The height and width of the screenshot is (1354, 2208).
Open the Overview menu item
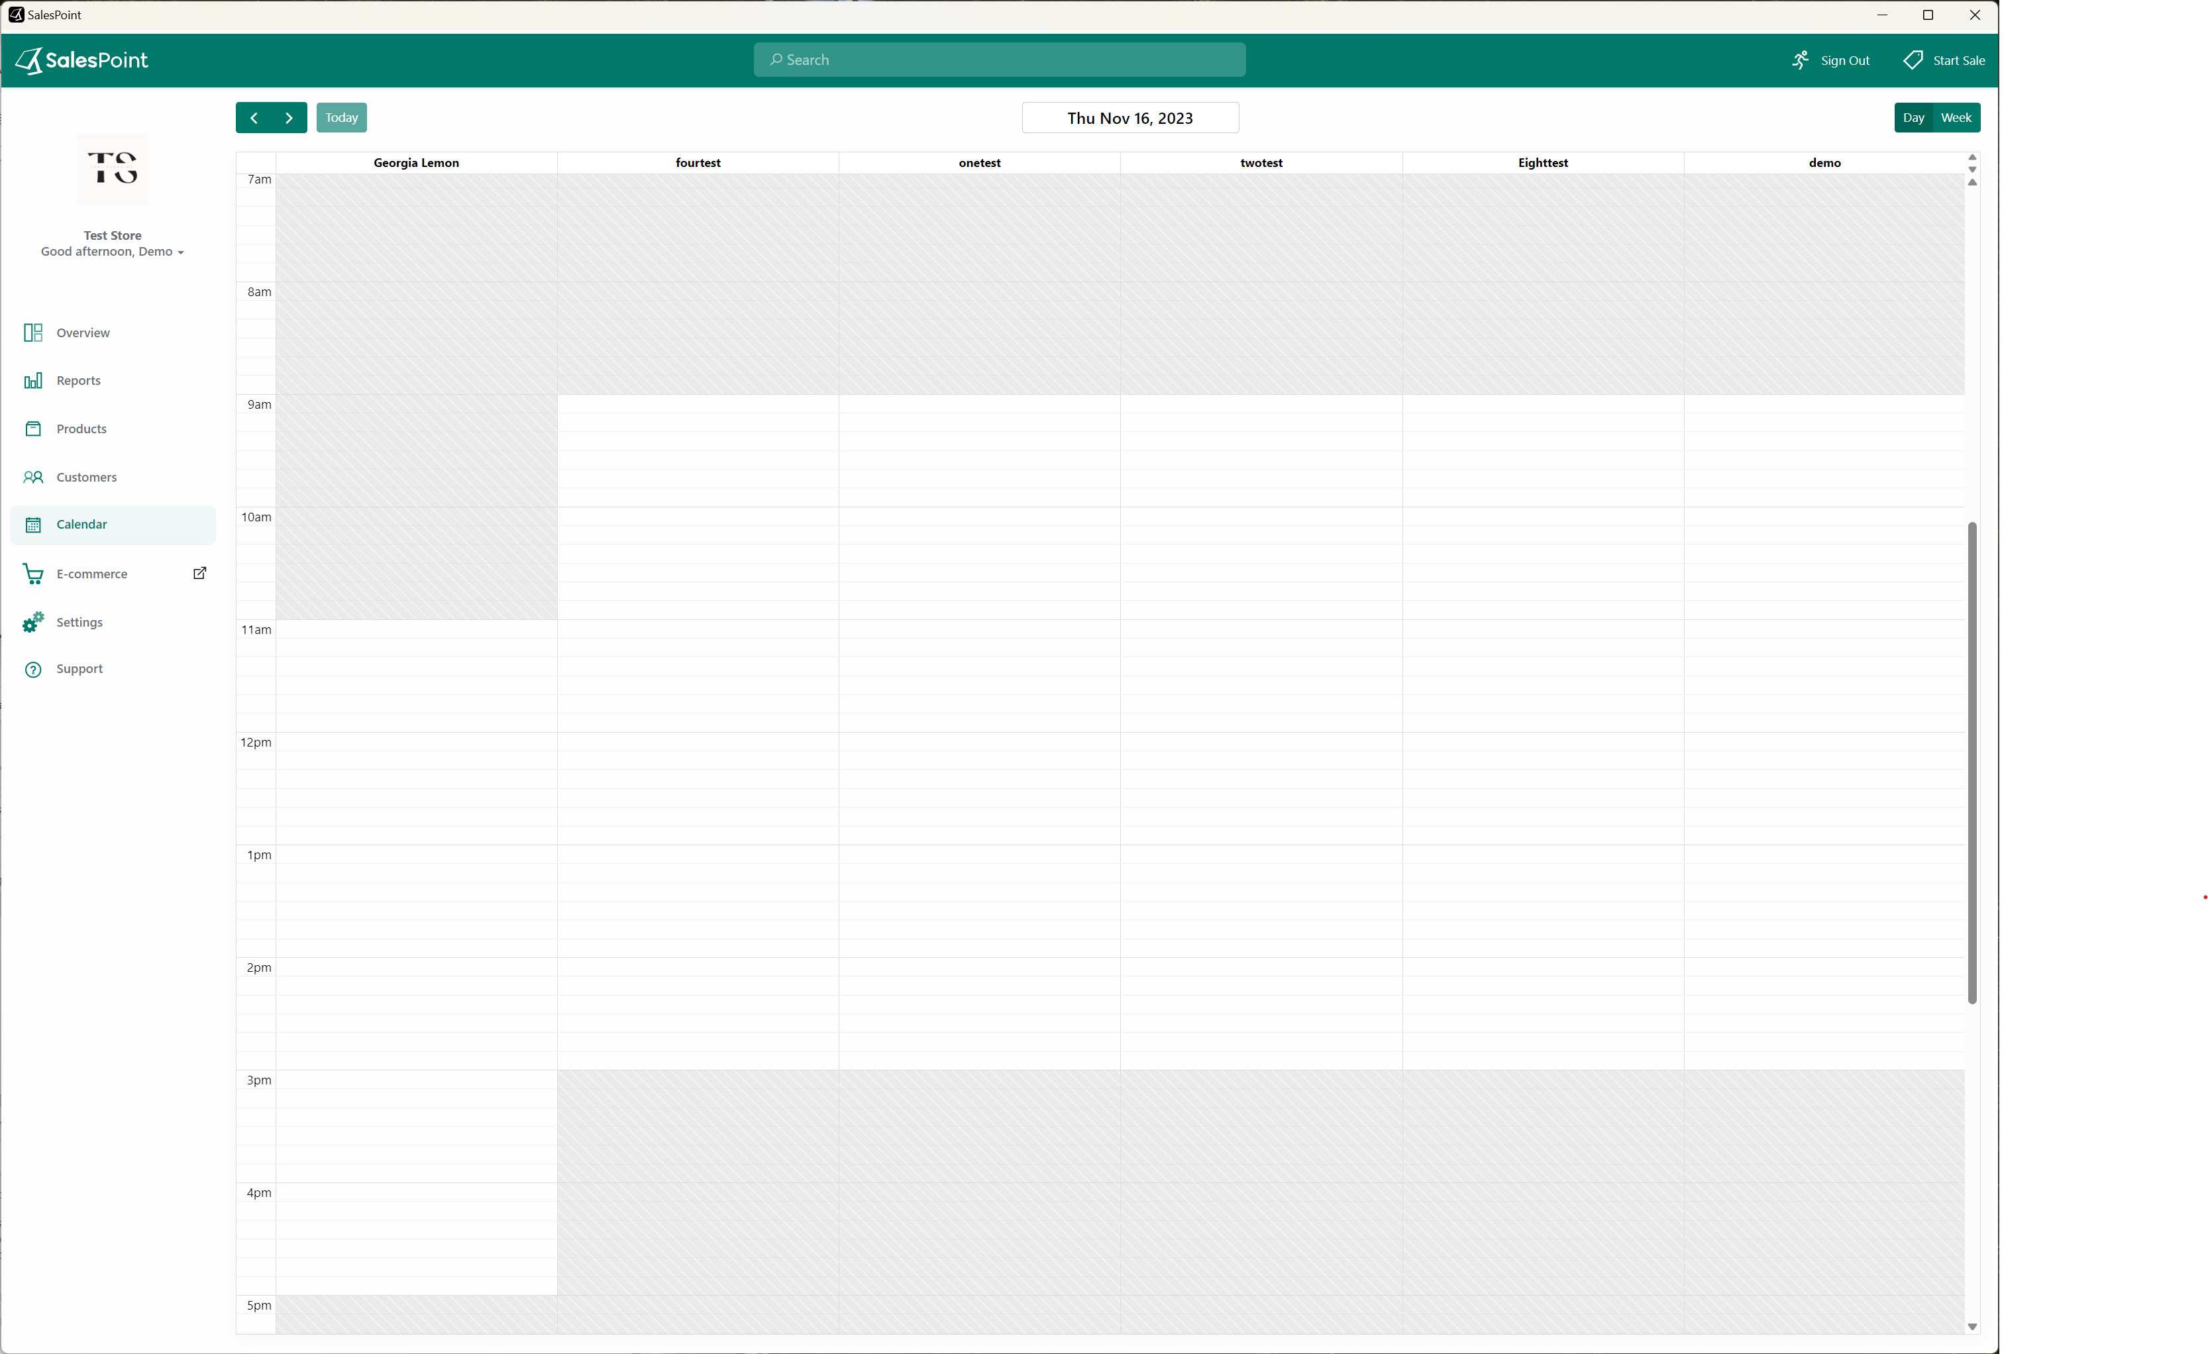(x=113, y=333)
